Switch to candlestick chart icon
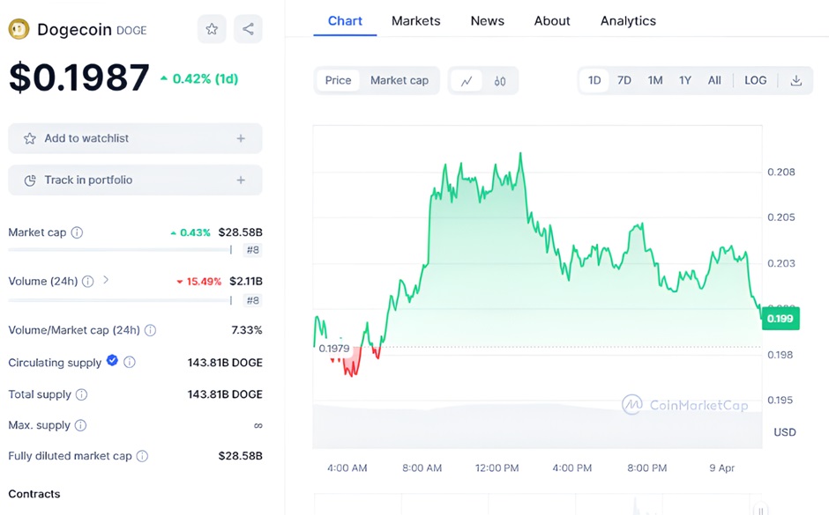 500,80
